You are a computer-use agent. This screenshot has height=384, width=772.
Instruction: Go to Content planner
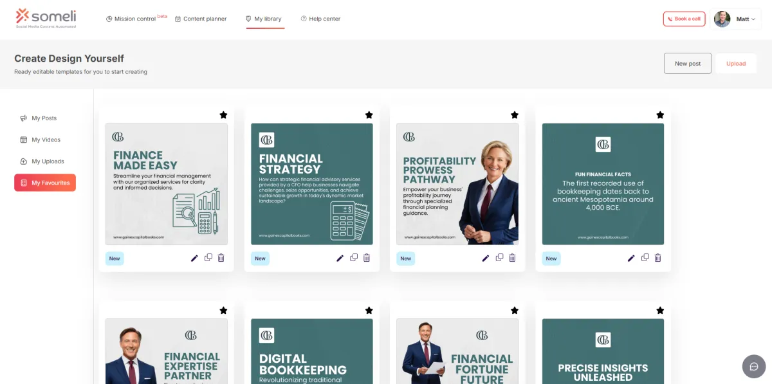201,19
